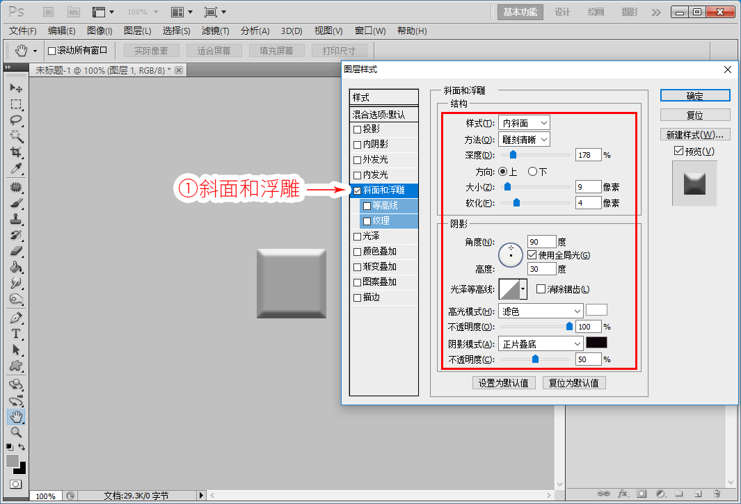Select the Zoom magnifier tool
741x504 pixels.
click(16, 432)
